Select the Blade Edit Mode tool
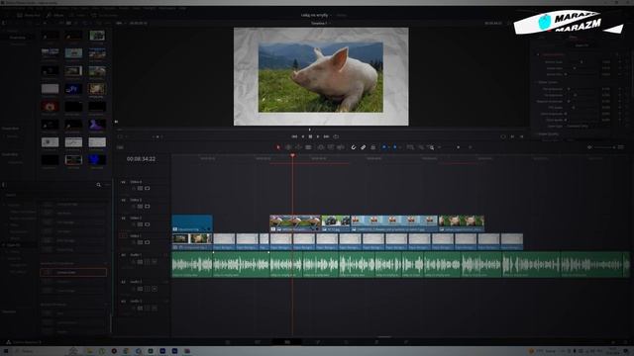The width and height of the screenshot is (634, 356). (308, 147)
